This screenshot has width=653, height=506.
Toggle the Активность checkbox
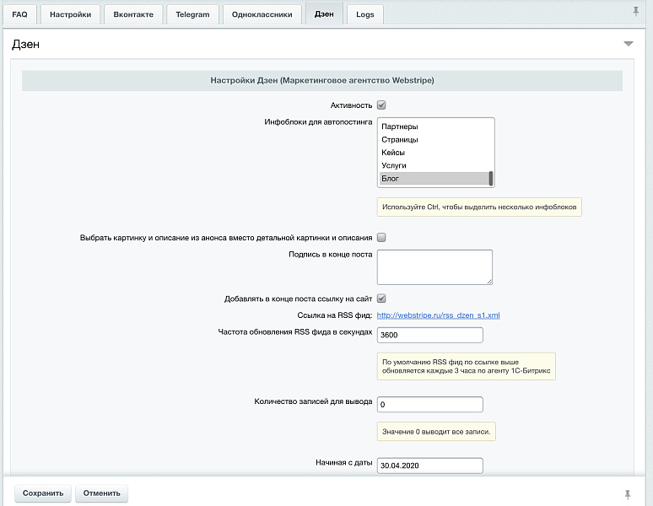point(381,105)
